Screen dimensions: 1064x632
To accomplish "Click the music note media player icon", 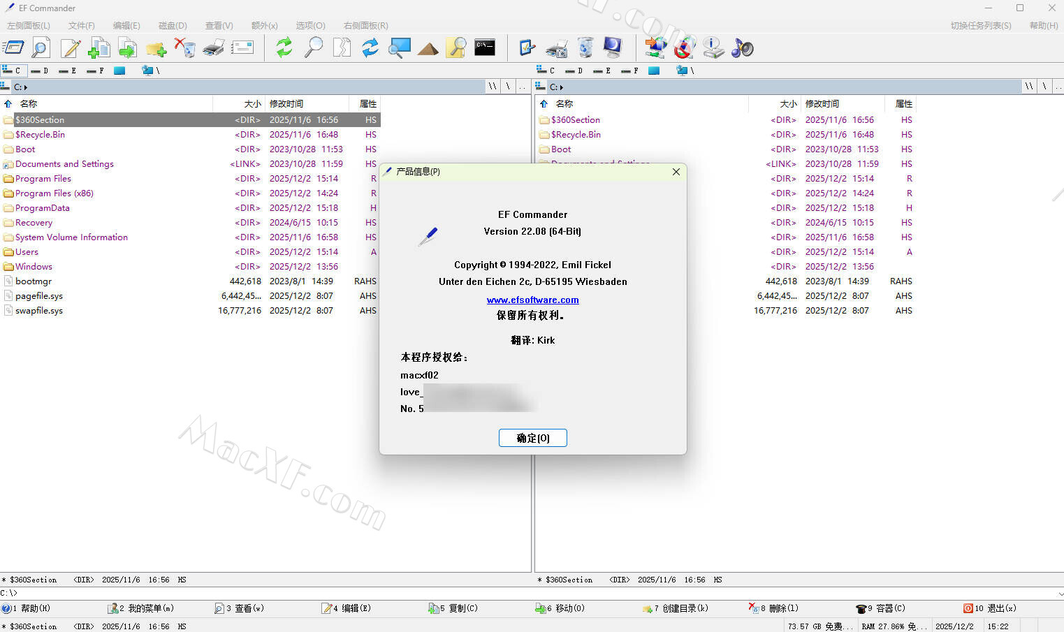I will pos(742,47).
